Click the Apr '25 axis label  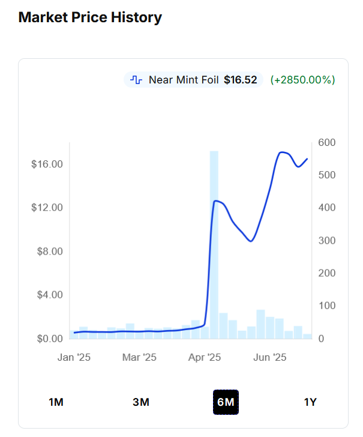click(205, 357)
